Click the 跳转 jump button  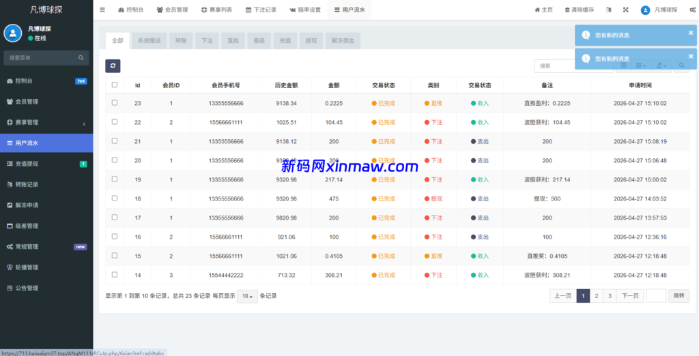click(x=679, y=296)
